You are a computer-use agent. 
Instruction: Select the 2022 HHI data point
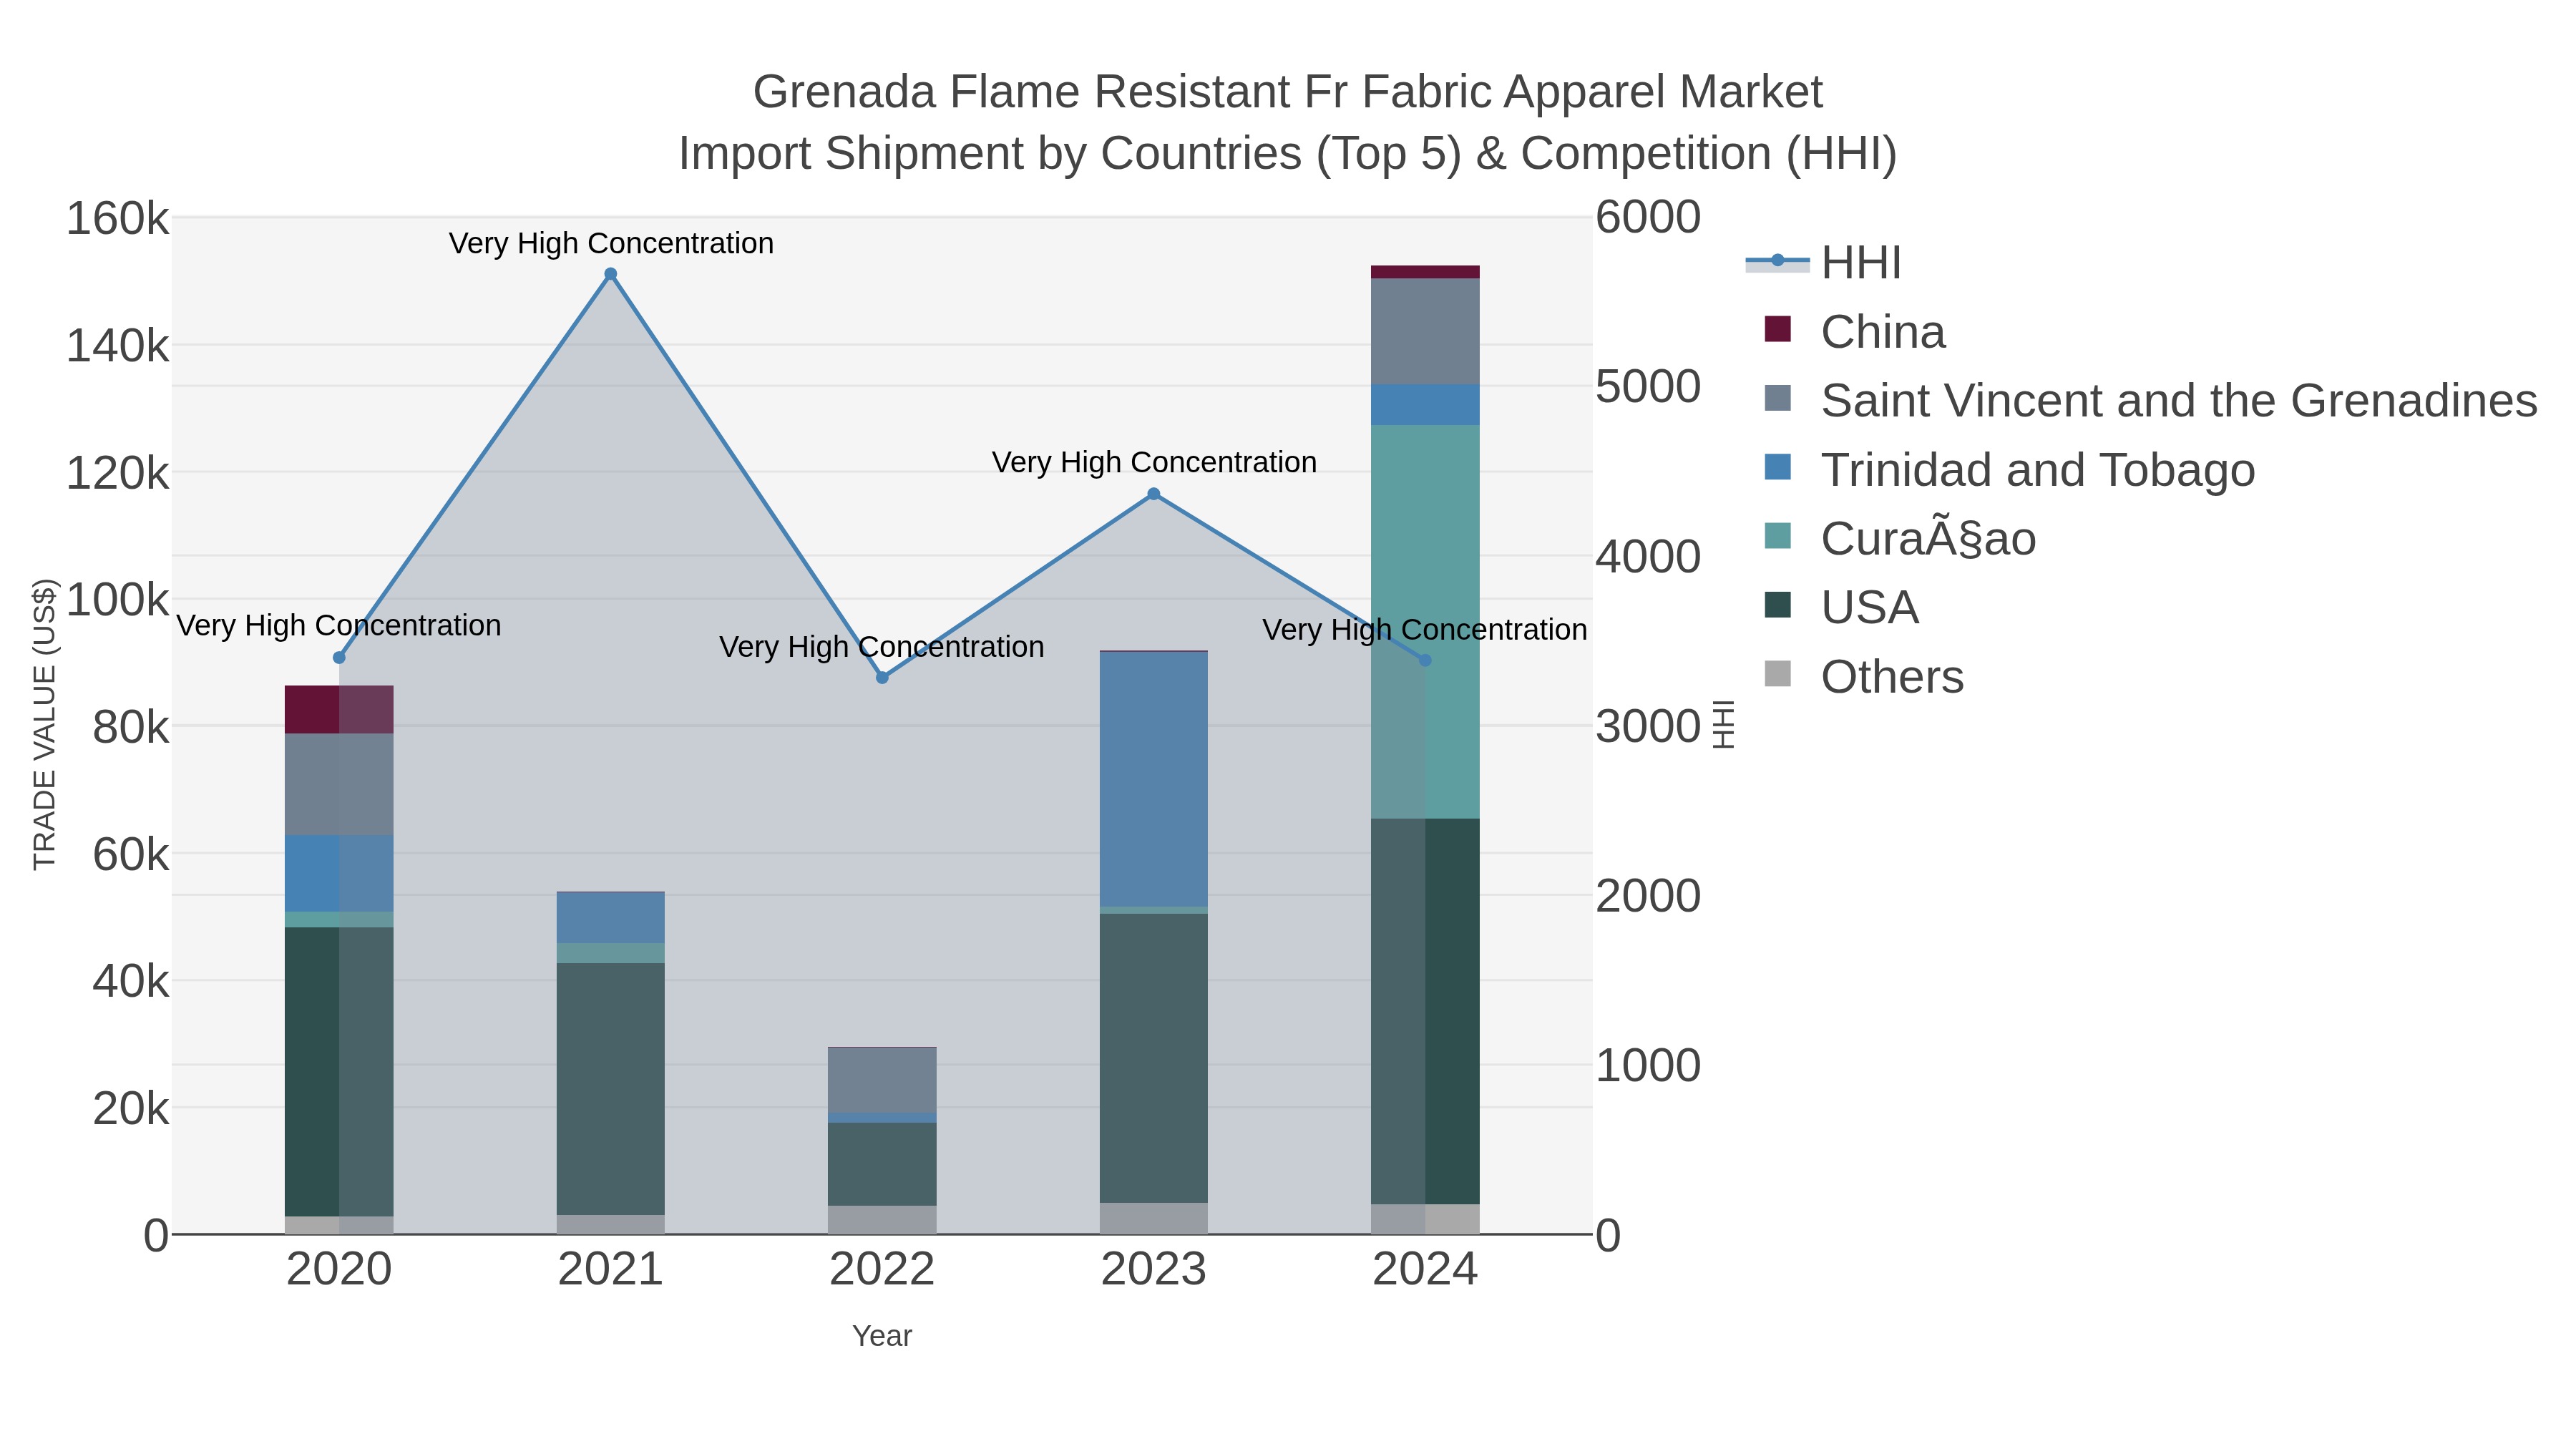(x=882, y=677)
